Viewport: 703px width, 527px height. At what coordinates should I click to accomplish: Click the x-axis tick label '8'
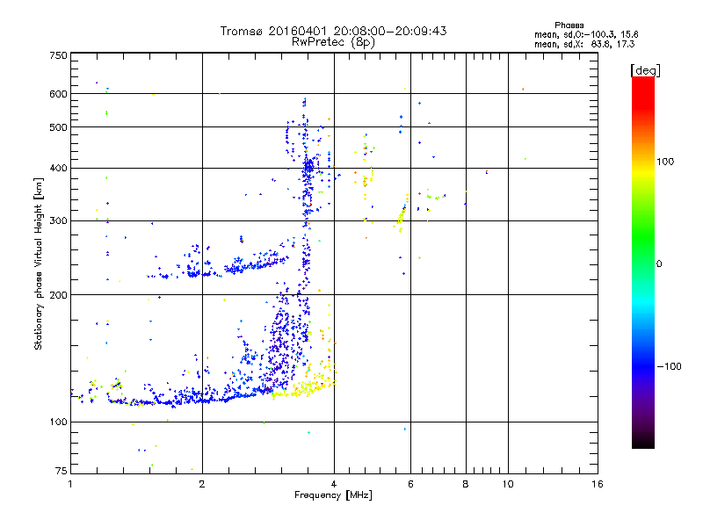click(466, 484)
